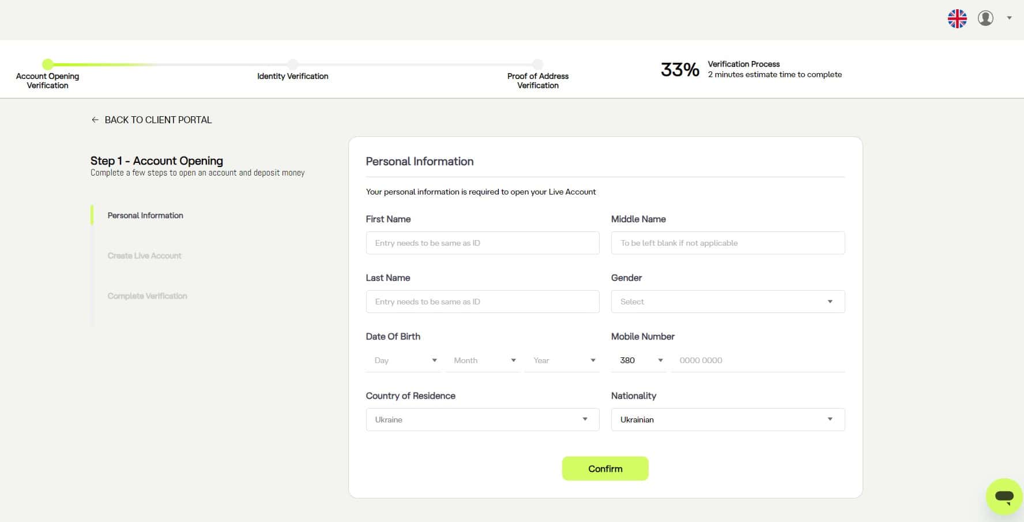Click the Confirm button
1024x522 pixels.
[x=605, y=468]
